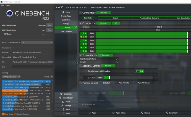Click the Save Profile icon
Image resolution: width=191 pixels, height=117 pixels.
[x=167, y=113]
